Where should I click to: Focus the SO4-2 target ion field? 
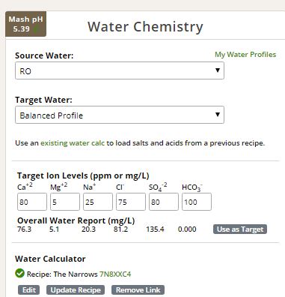click(x=164, y=202)
